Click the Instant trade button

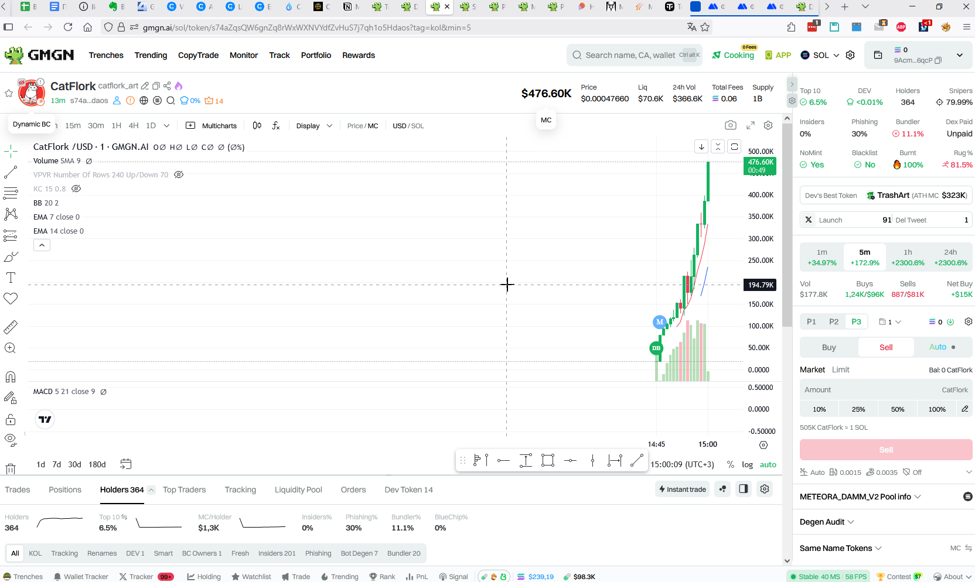pyautogui.click(x=682, y=489)
